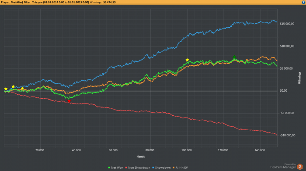The width and height of the screenshot is (306, 171).
Task: Click the red Non Showdown legend swatch
Action: pos(126,167)
